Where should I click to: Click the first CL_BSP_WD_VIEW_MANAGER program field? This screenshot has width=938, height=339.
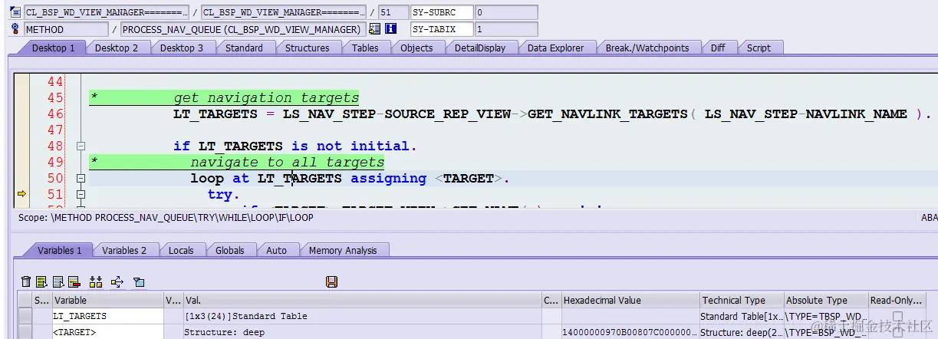[106, 12]
